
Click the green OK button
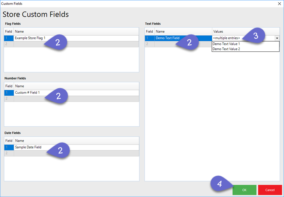pos(244,190)
